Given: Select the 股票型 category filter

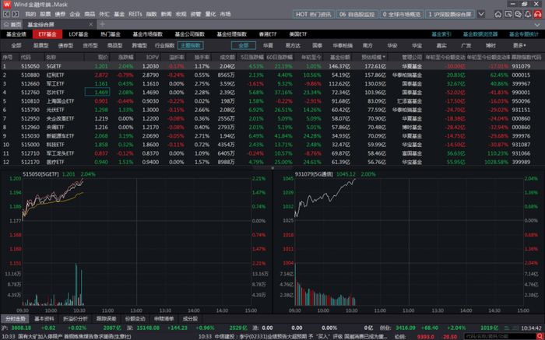Looking at the screenshot, I should [41, 45].
